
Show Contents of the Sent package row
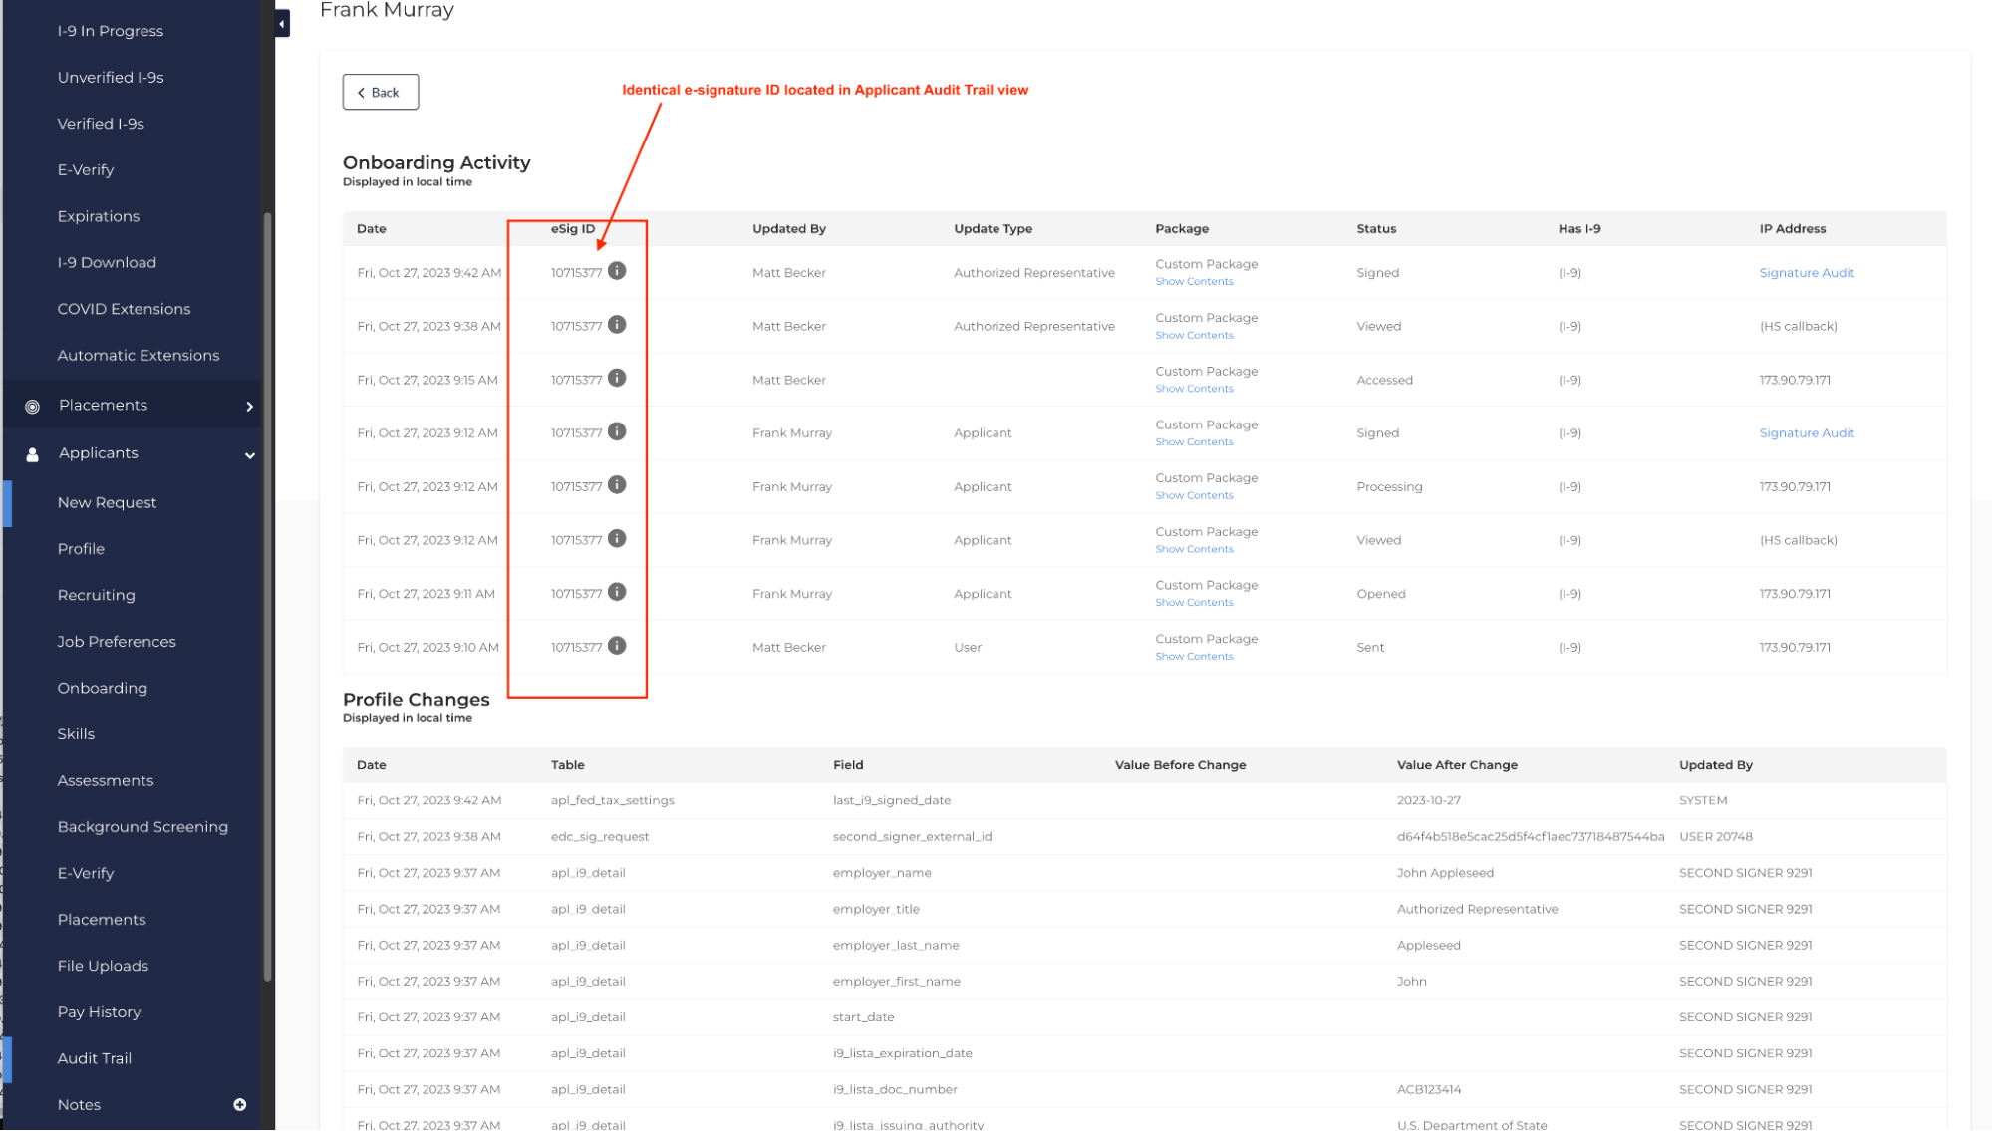pos(1194,657)
